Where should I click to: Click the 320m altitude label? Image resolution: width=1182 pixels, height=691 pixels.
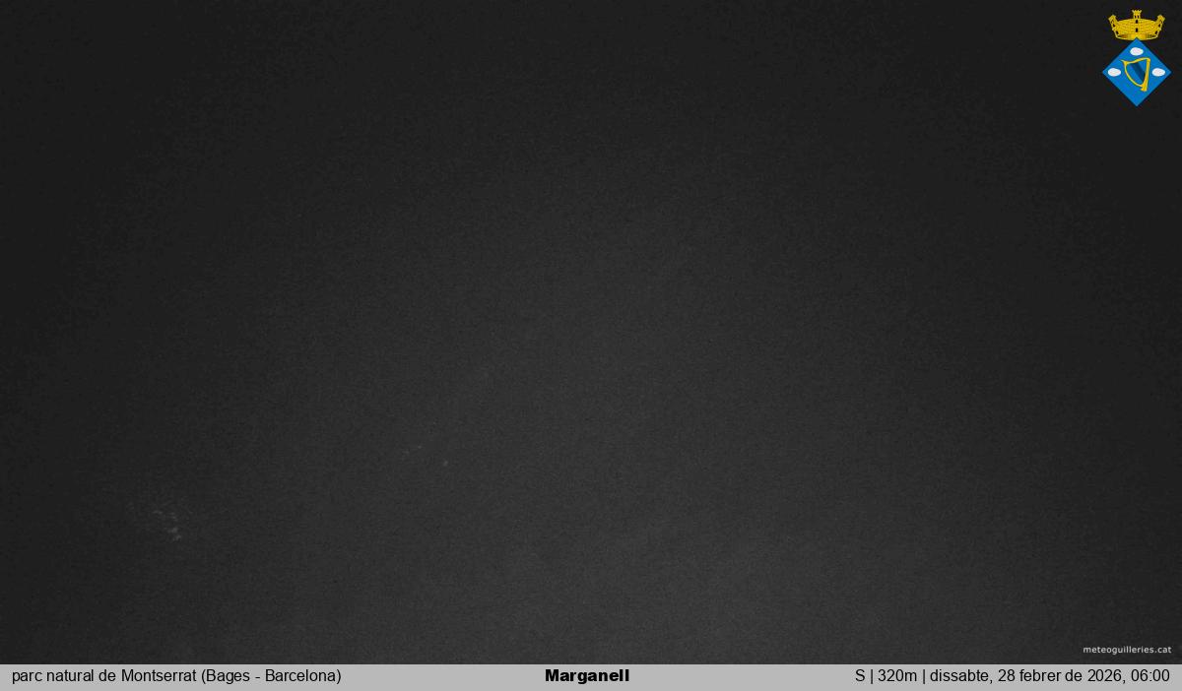(897, 676)
